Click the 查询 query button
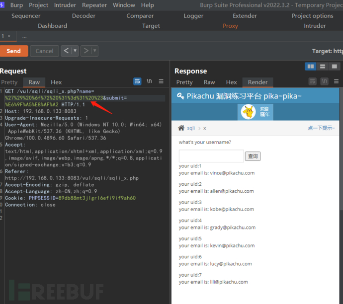The image size is (343, 304). (x=253, y=156)
